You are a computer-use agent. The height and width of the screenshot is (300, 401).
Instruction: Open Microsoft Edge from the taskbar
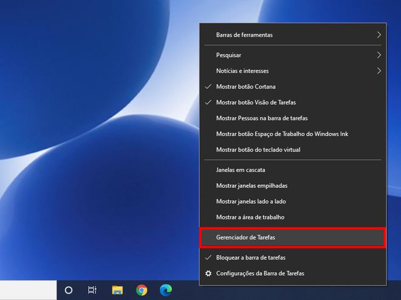(166, 290)
